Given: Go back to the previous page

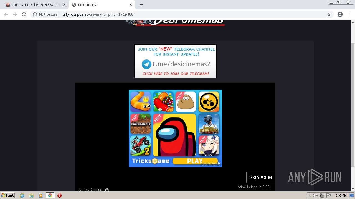Looking at the screenshot, I should click(x=6, y=14).
